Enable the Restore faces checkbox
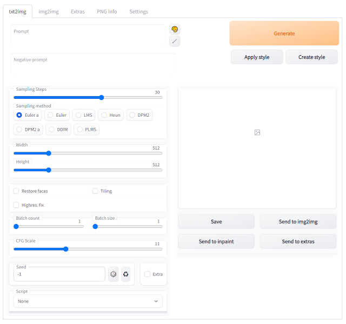 click(16, 191)
